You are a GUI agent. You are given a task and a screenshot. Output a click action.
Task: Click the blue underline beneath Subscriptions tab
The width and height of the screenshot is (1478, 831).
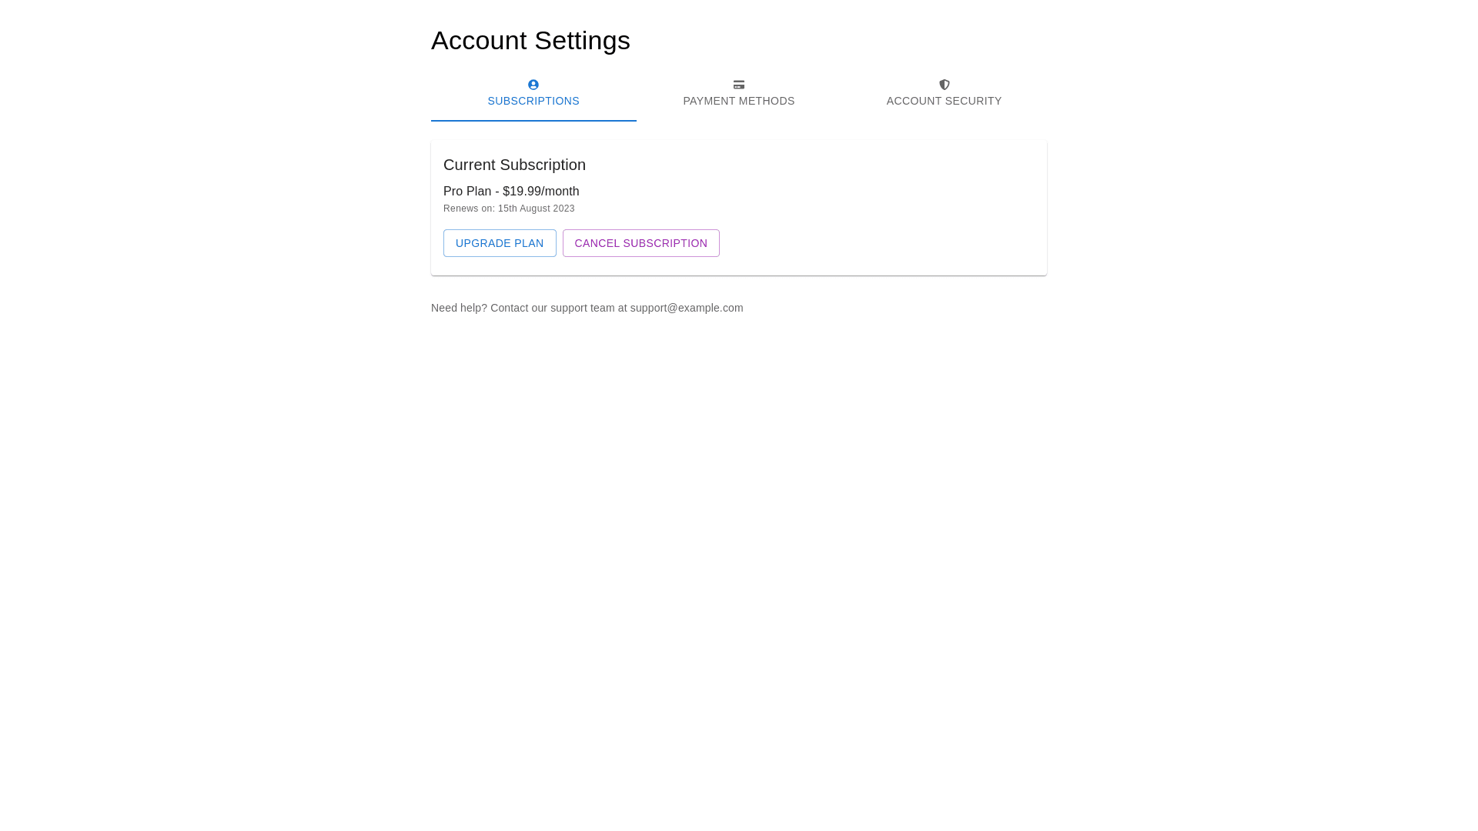coord(533,120)
